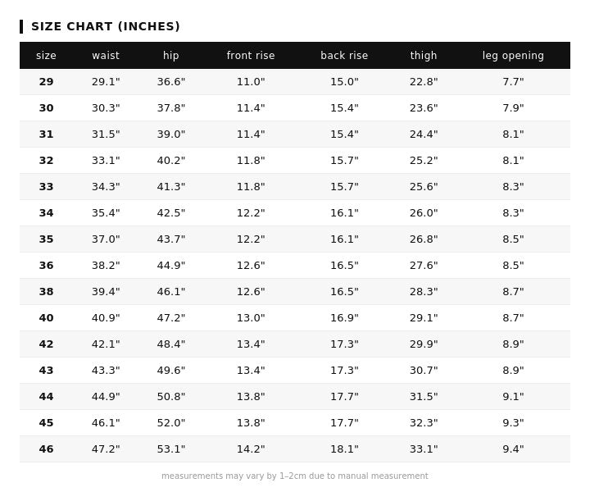
Task: Click back rise value 15.0" for size 29
Action: tap(344, 82)
